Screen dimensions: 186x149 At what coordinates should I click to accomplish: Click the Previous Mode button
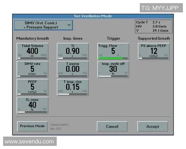(32, 126)
